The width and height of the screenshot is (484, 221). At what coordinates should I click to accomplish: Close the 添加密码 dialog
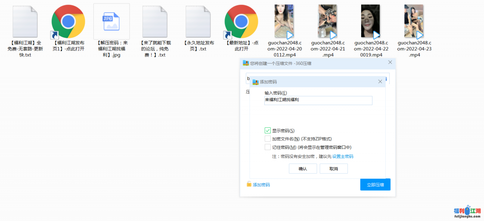[x=380, y=82]
